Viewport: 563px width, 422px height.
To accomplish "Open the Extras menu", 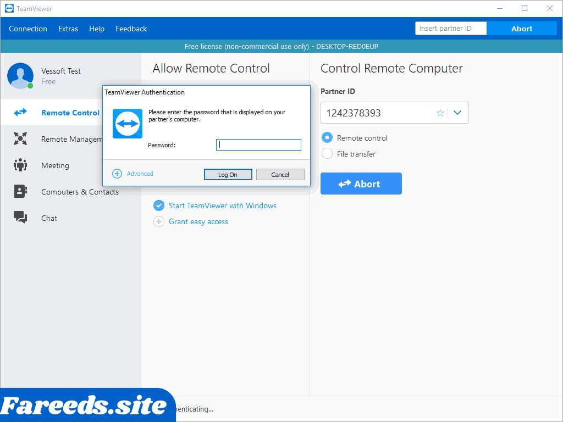I will click(68, 29).
